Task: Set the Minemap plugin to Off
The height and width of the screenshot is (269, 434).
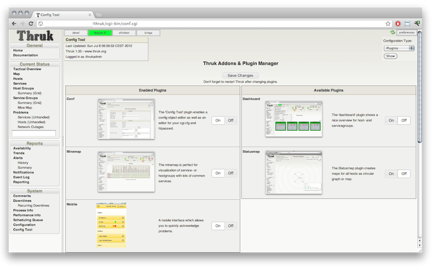Action: tap(231, 173)
